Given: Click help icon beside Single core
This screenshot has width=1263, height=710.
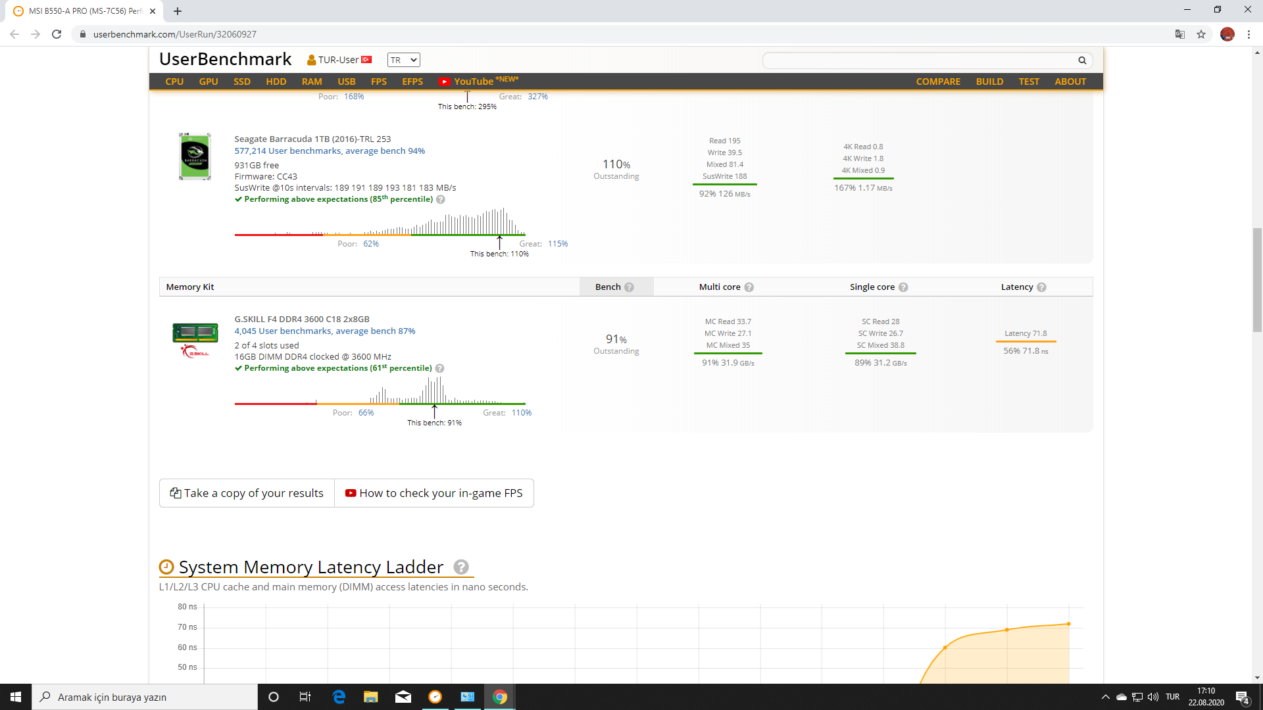Looking at the screenshot, I should (903, 287).
